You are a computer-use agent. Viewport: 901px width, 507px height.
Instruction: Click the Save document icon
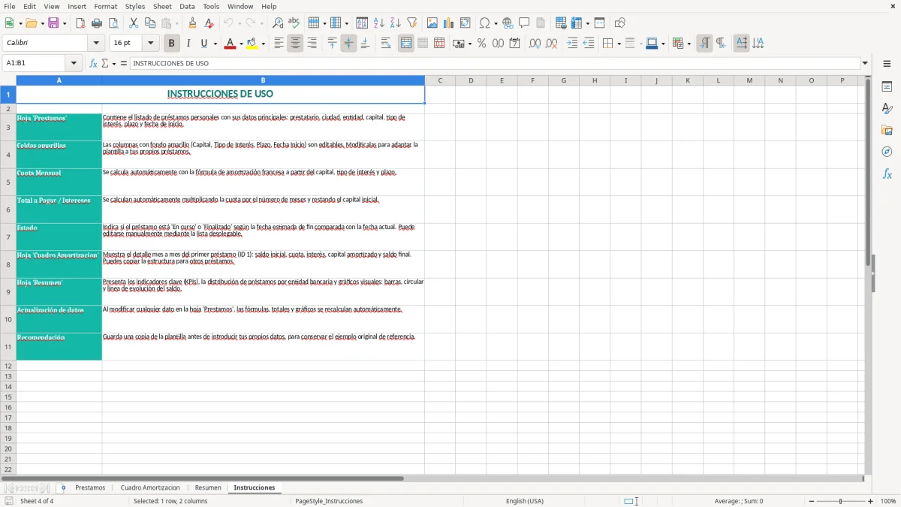pyautogui.click(x=53, y=23)
